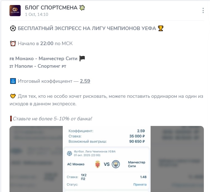Viewport: 210px width, 192px height.
Task: Click the alarm clock emoji
Action: (x=13, y=43)
